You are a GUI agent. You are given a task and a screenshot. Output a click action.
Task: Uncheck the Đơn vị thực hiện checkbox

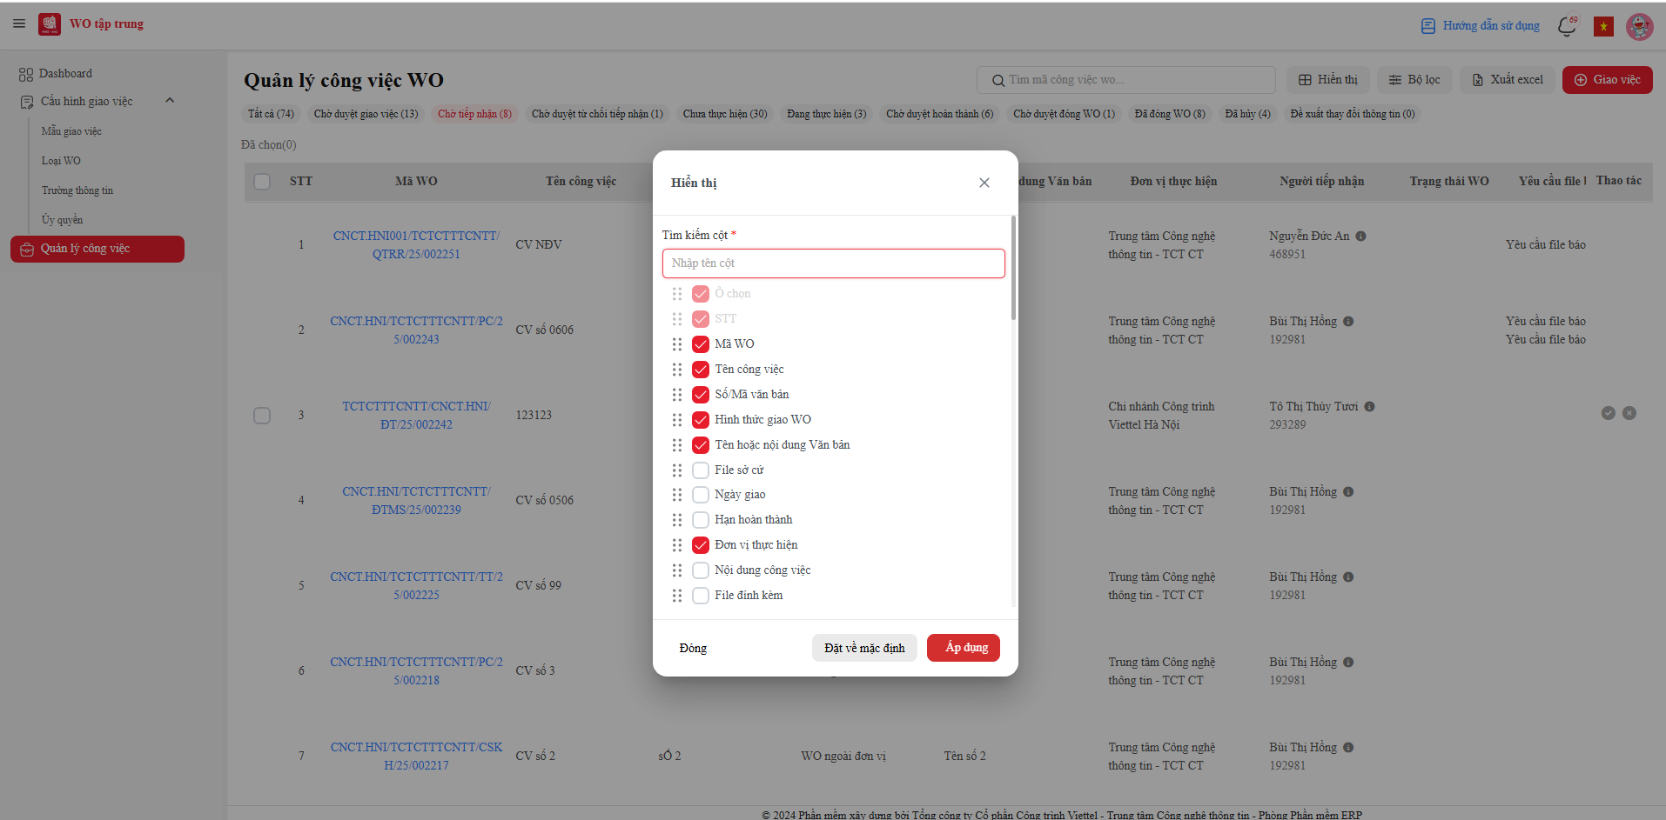click(701, 545)
